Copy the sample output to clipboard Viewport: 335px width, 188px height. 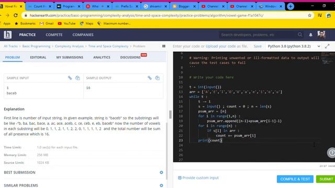point(158,78)
